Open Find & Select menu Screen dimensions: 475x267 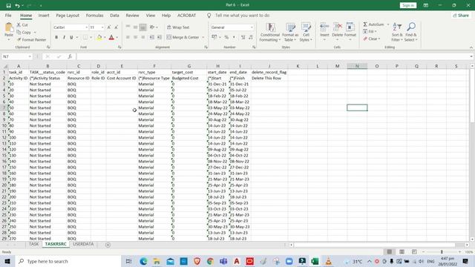(x=410, y=32)
